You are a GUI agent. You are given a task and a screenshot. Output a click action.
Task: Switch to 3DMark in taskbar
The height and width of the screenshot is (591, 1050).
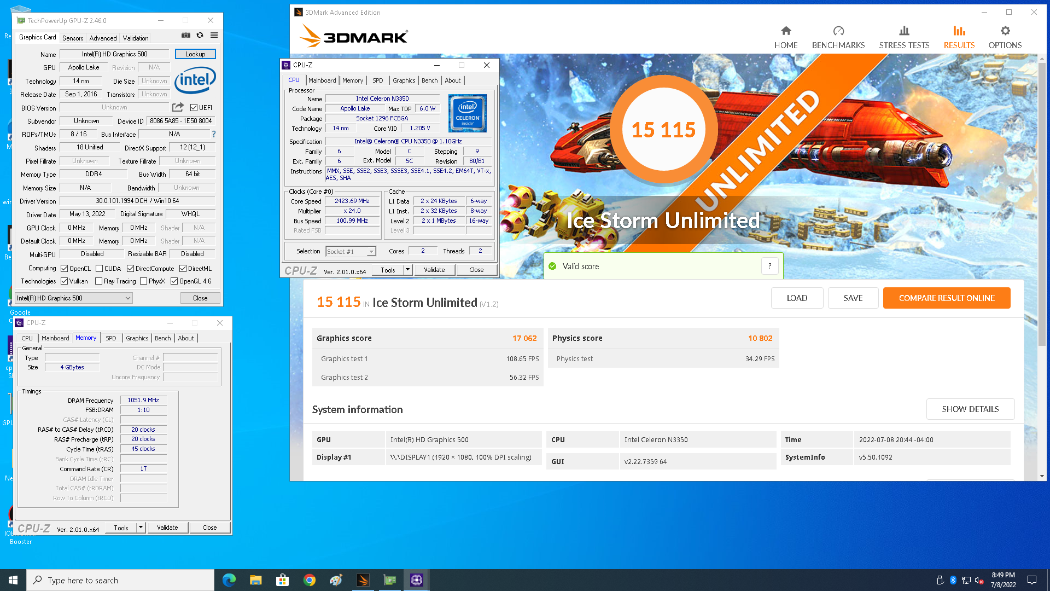[x=363, y=580]
